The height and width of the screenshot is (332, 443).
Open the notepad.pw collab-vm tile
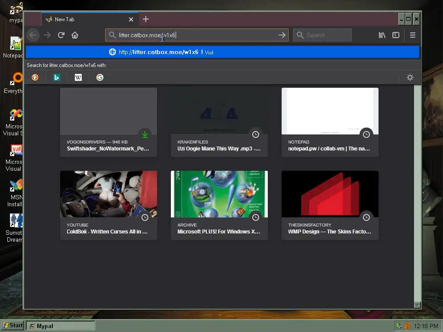330,122
